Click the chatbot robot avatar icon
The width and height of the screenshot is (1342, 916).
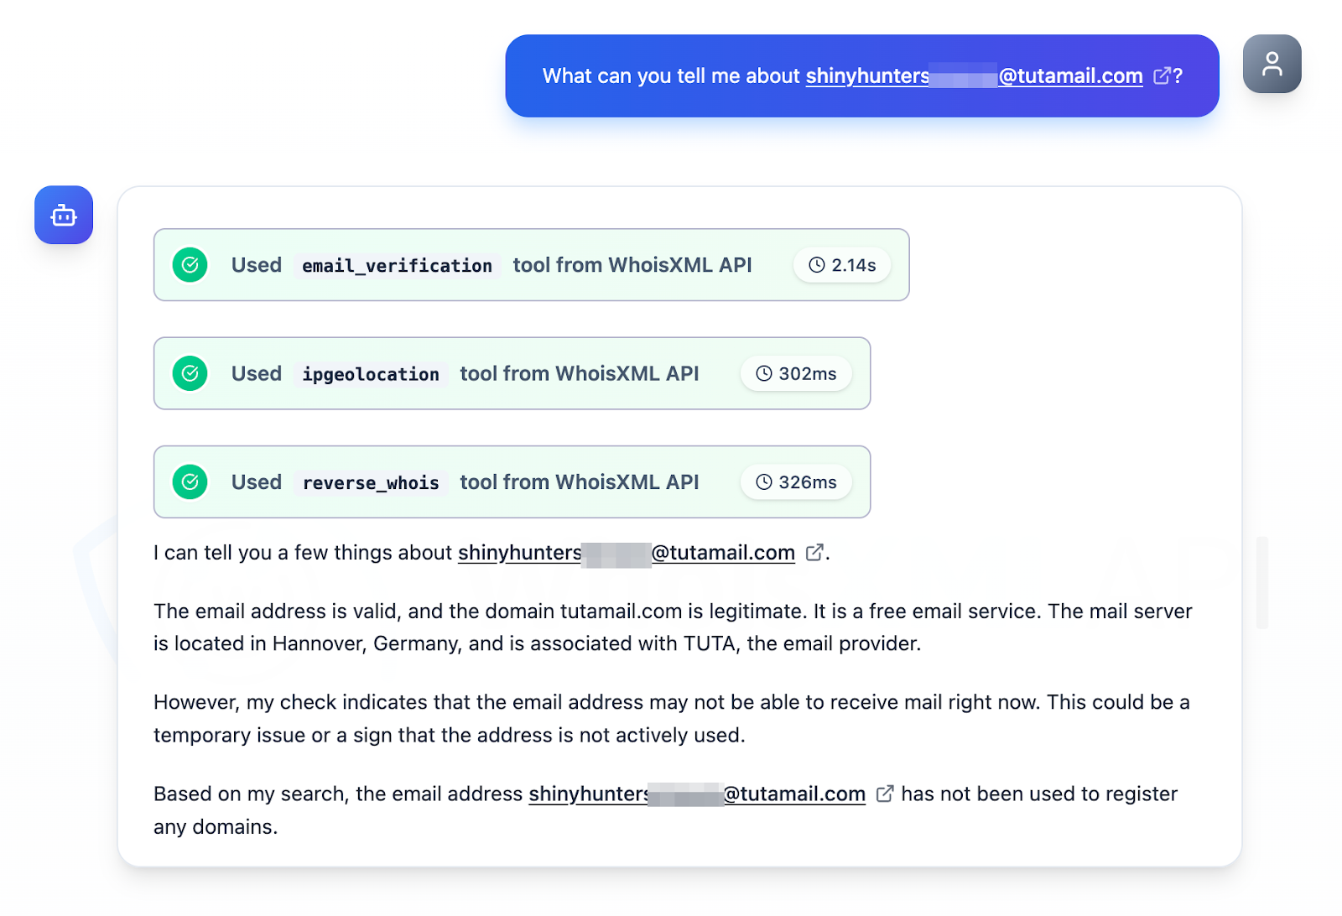pos(64,216)
